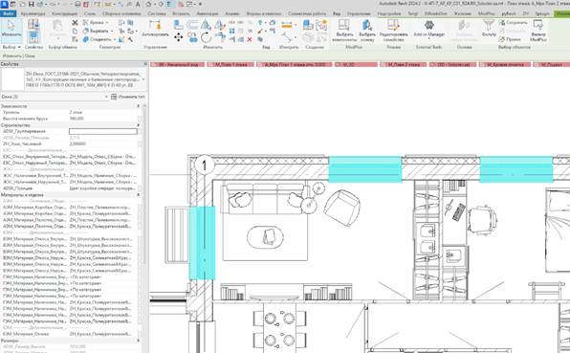Image resolution: width=570 pixels, height=353 pixels.
Task: Open the Insert ribbon tab
Action: tap(181, 13)
